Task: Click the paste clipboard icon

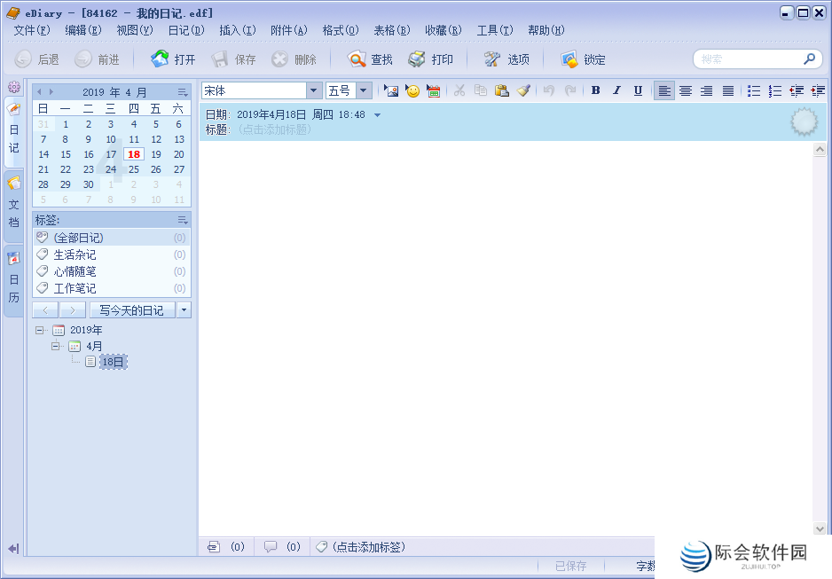Action: click(502, 90)
